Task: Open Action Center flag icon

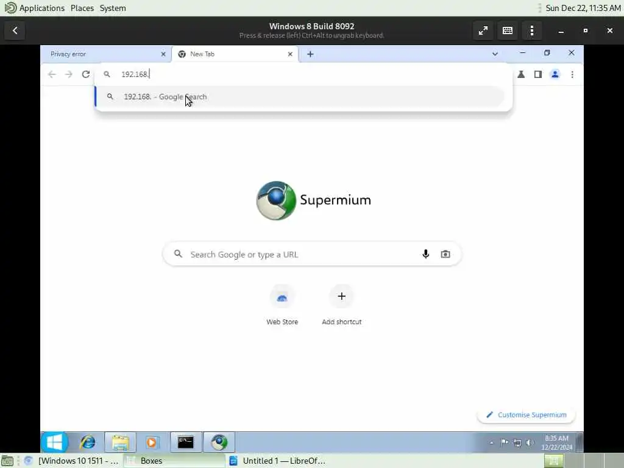Action: (x=504, y=442)
